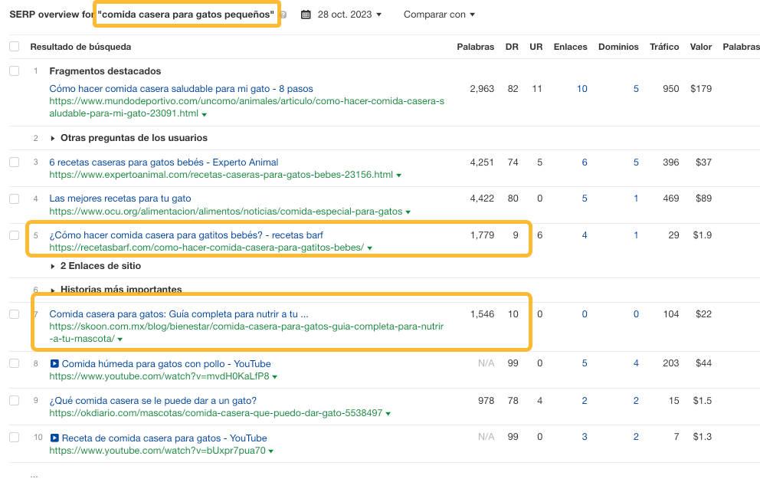The width and height of the screenshot is (760, 479).
Task: Sort by the Tráfico column header
Action: 664,47
